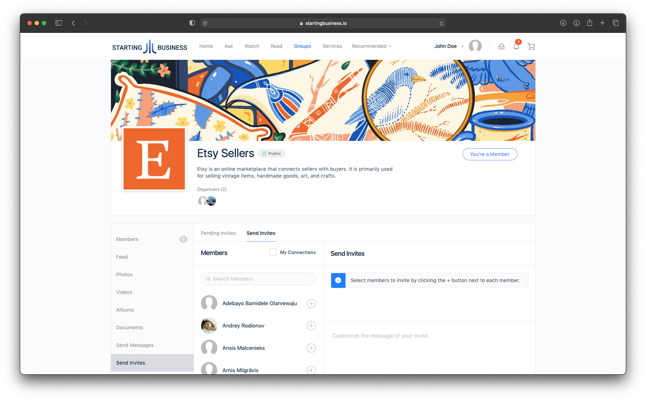
Task: Open Documents in the group sidebar
Action: [x=152, y=328]
